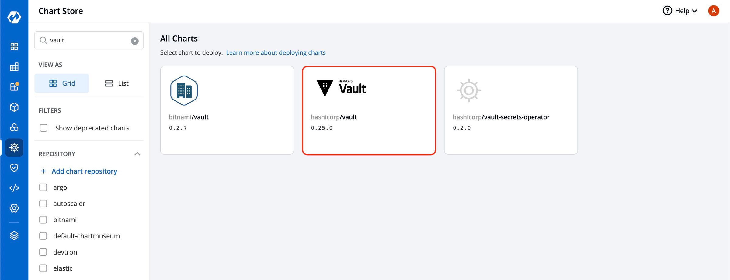Viewport: 730px width, 280px height.
Task: Click the stacked layers icon in sidebar
Action: (x=14, y=236)
